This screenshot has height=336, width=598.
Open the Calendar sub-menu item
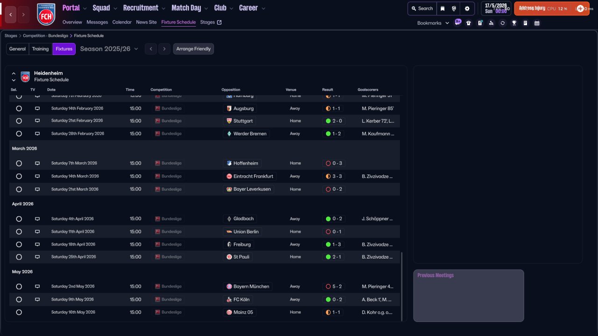coord(122,22)
